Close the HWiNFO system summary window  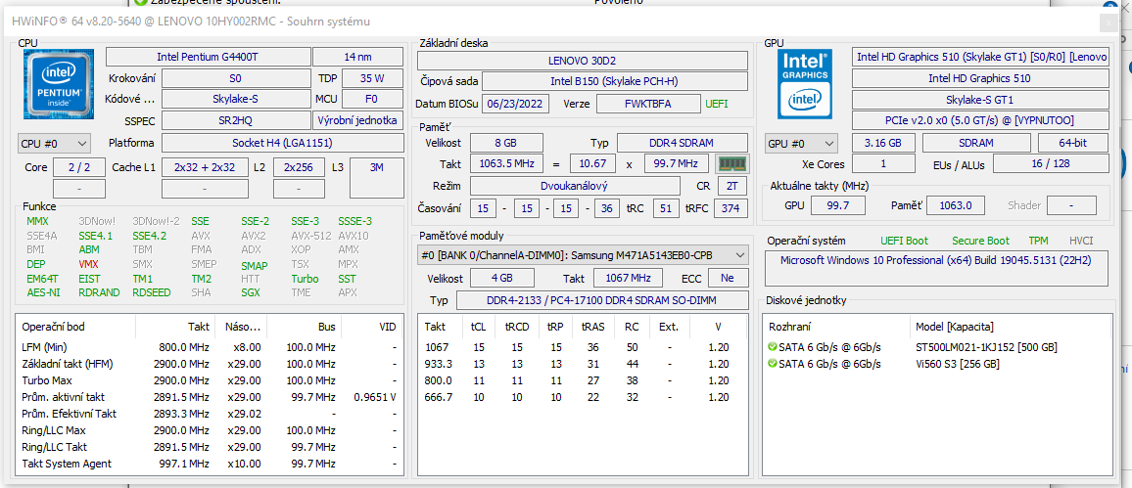click(x=1108, y=22)
